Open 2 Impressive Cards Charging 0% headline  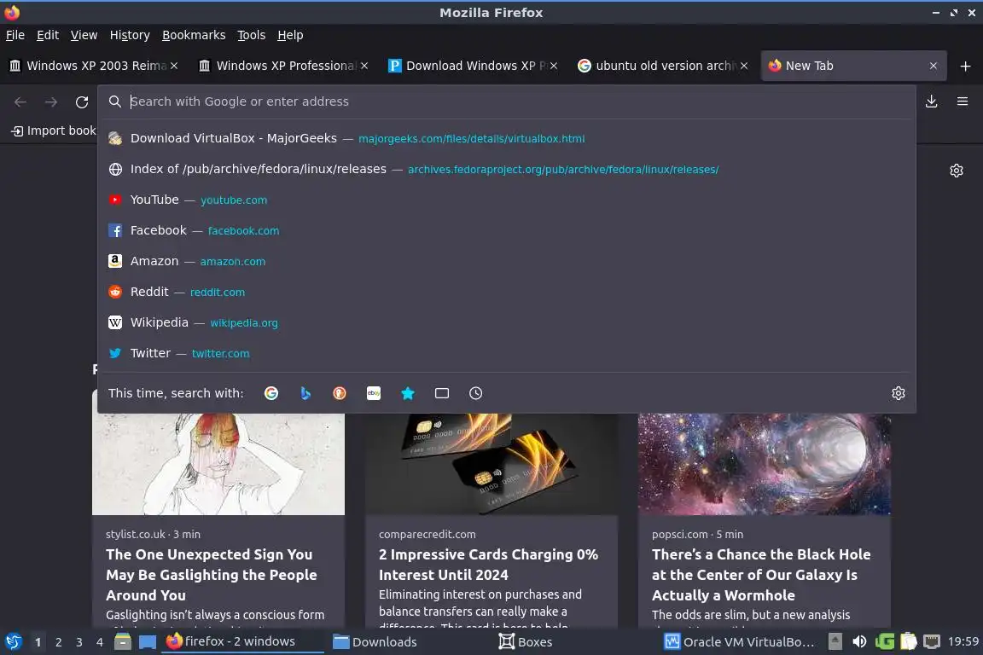point(488,565)
